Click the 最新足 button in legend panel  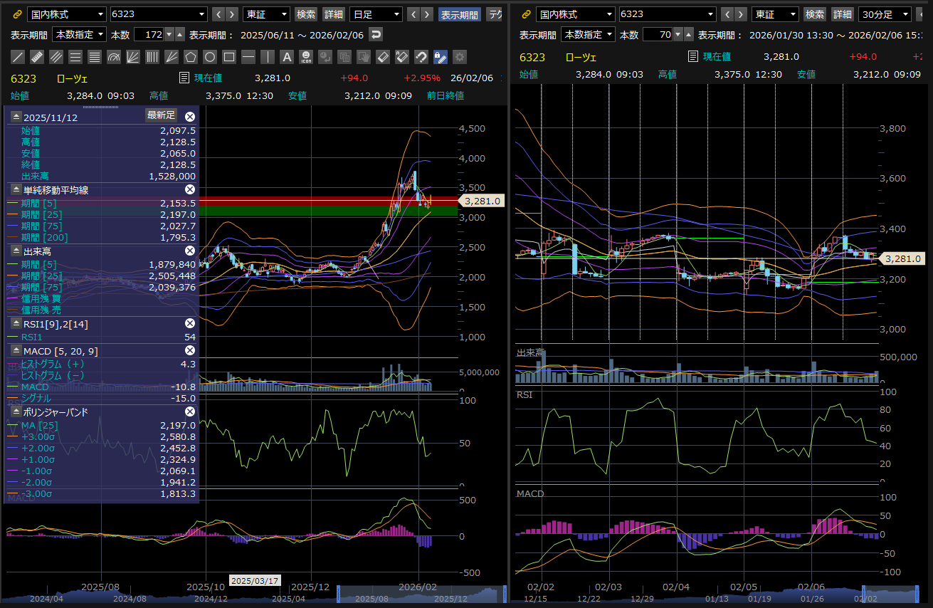click(x=161, y=115)
